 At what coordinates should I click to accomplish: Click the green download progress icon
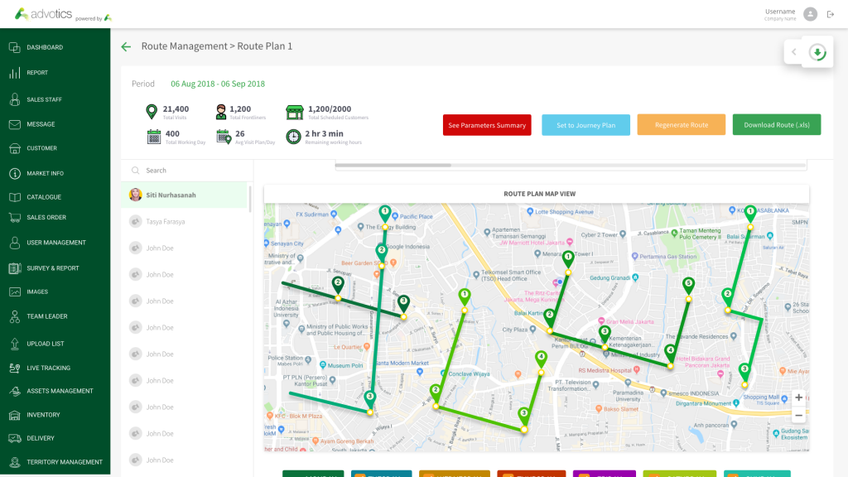click(x=818, y=51)
